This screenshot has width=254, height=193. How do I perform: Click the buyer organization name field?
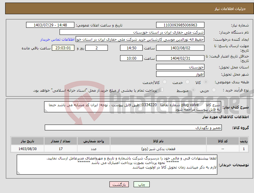(x=132, y=32)
